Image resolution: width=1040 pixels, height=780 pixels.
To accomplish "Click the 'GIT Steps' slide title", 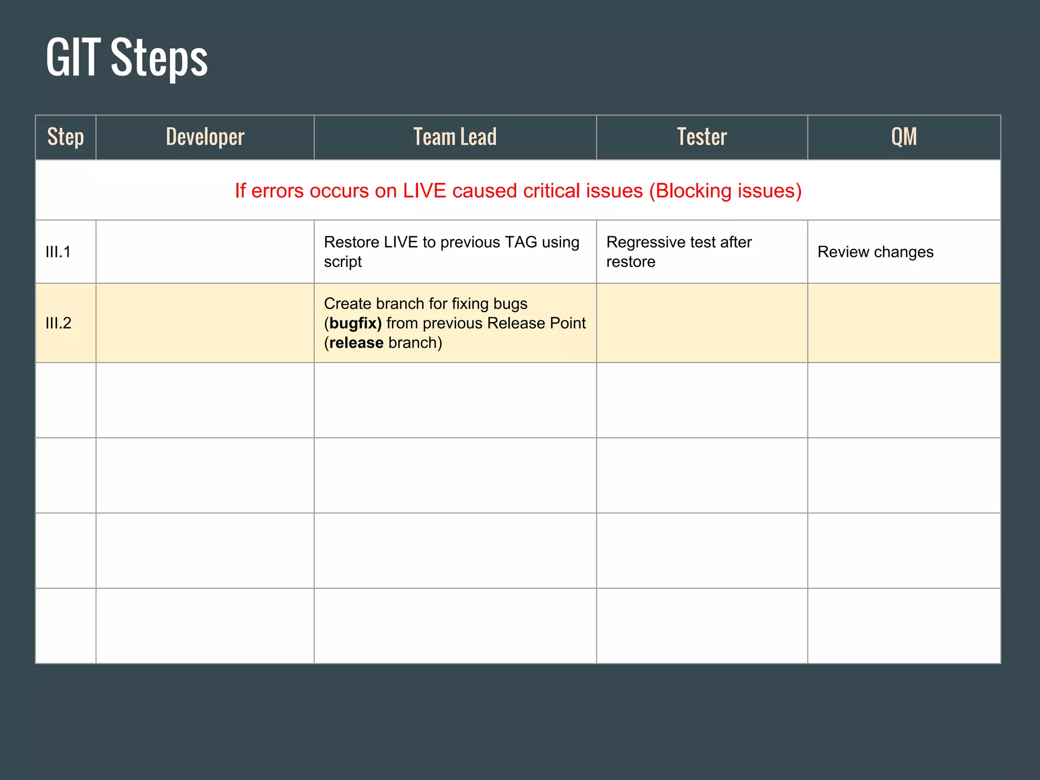I will tap(127, 57).
